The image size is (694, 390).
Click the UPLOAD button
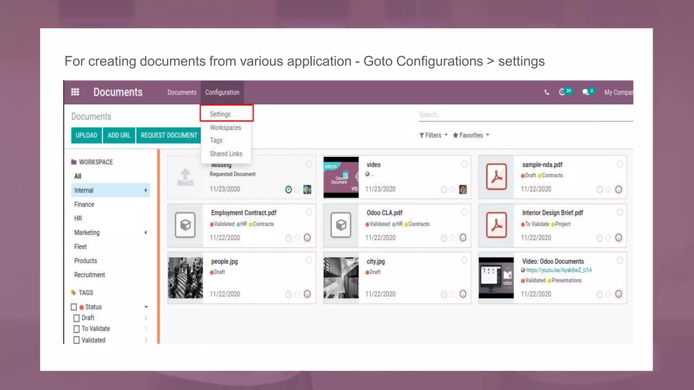pyautogui.click(x=86, y=135)
